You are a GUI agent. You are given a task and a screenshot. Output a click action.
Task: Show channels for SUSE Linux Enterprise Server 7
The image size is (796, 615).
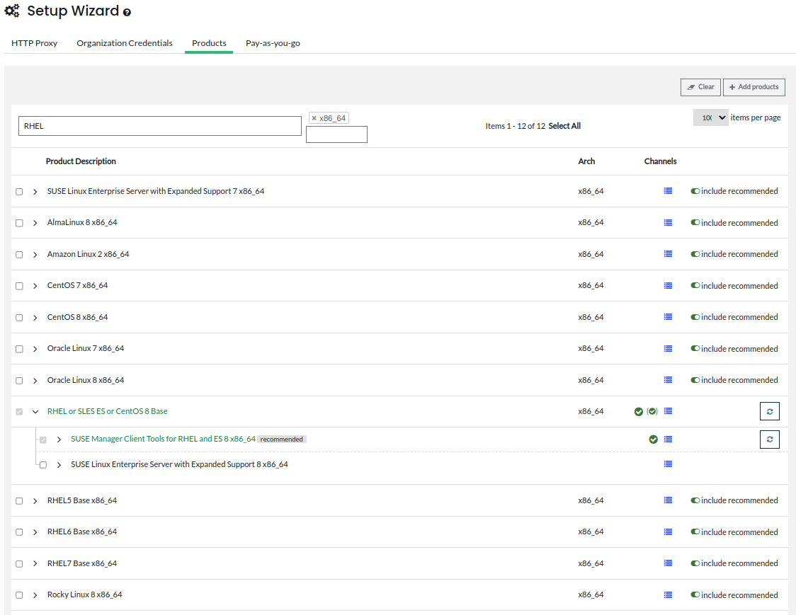coord(668,191)
